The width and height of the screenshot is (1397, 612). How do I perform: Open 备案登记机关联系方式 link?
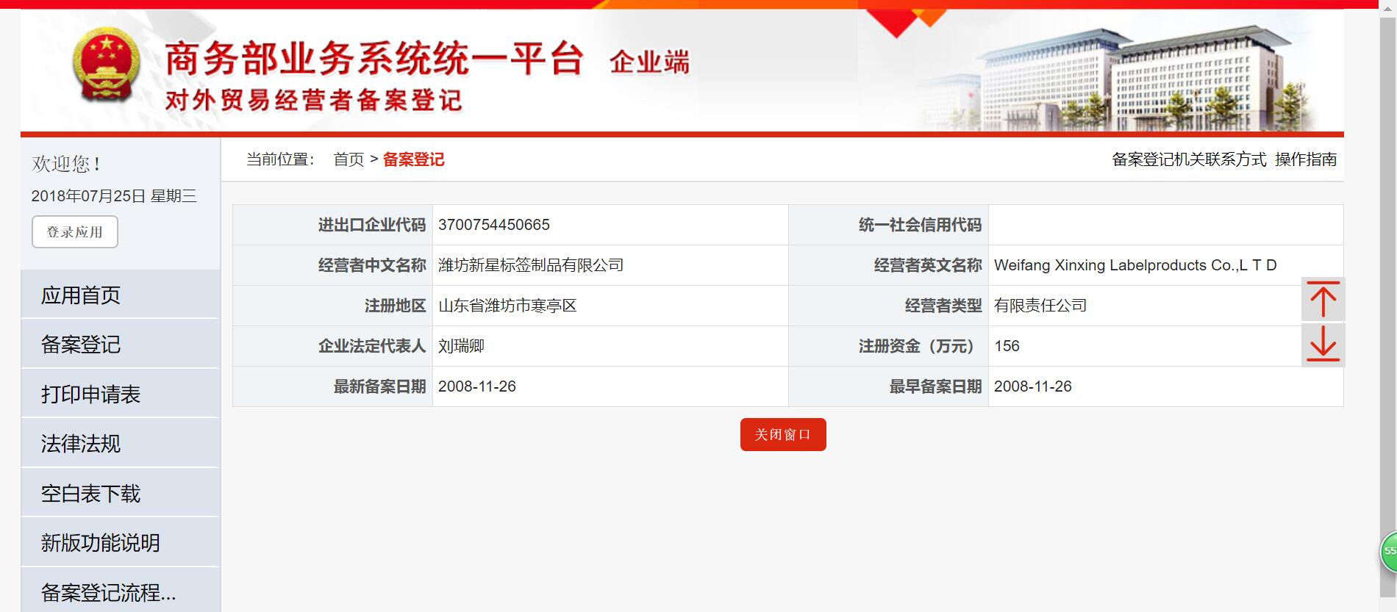[1189, 159]
